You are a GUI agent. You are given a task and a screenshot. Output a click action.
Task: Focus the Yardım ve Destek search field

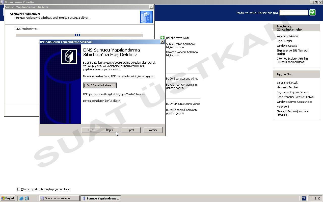click(294, 13)
